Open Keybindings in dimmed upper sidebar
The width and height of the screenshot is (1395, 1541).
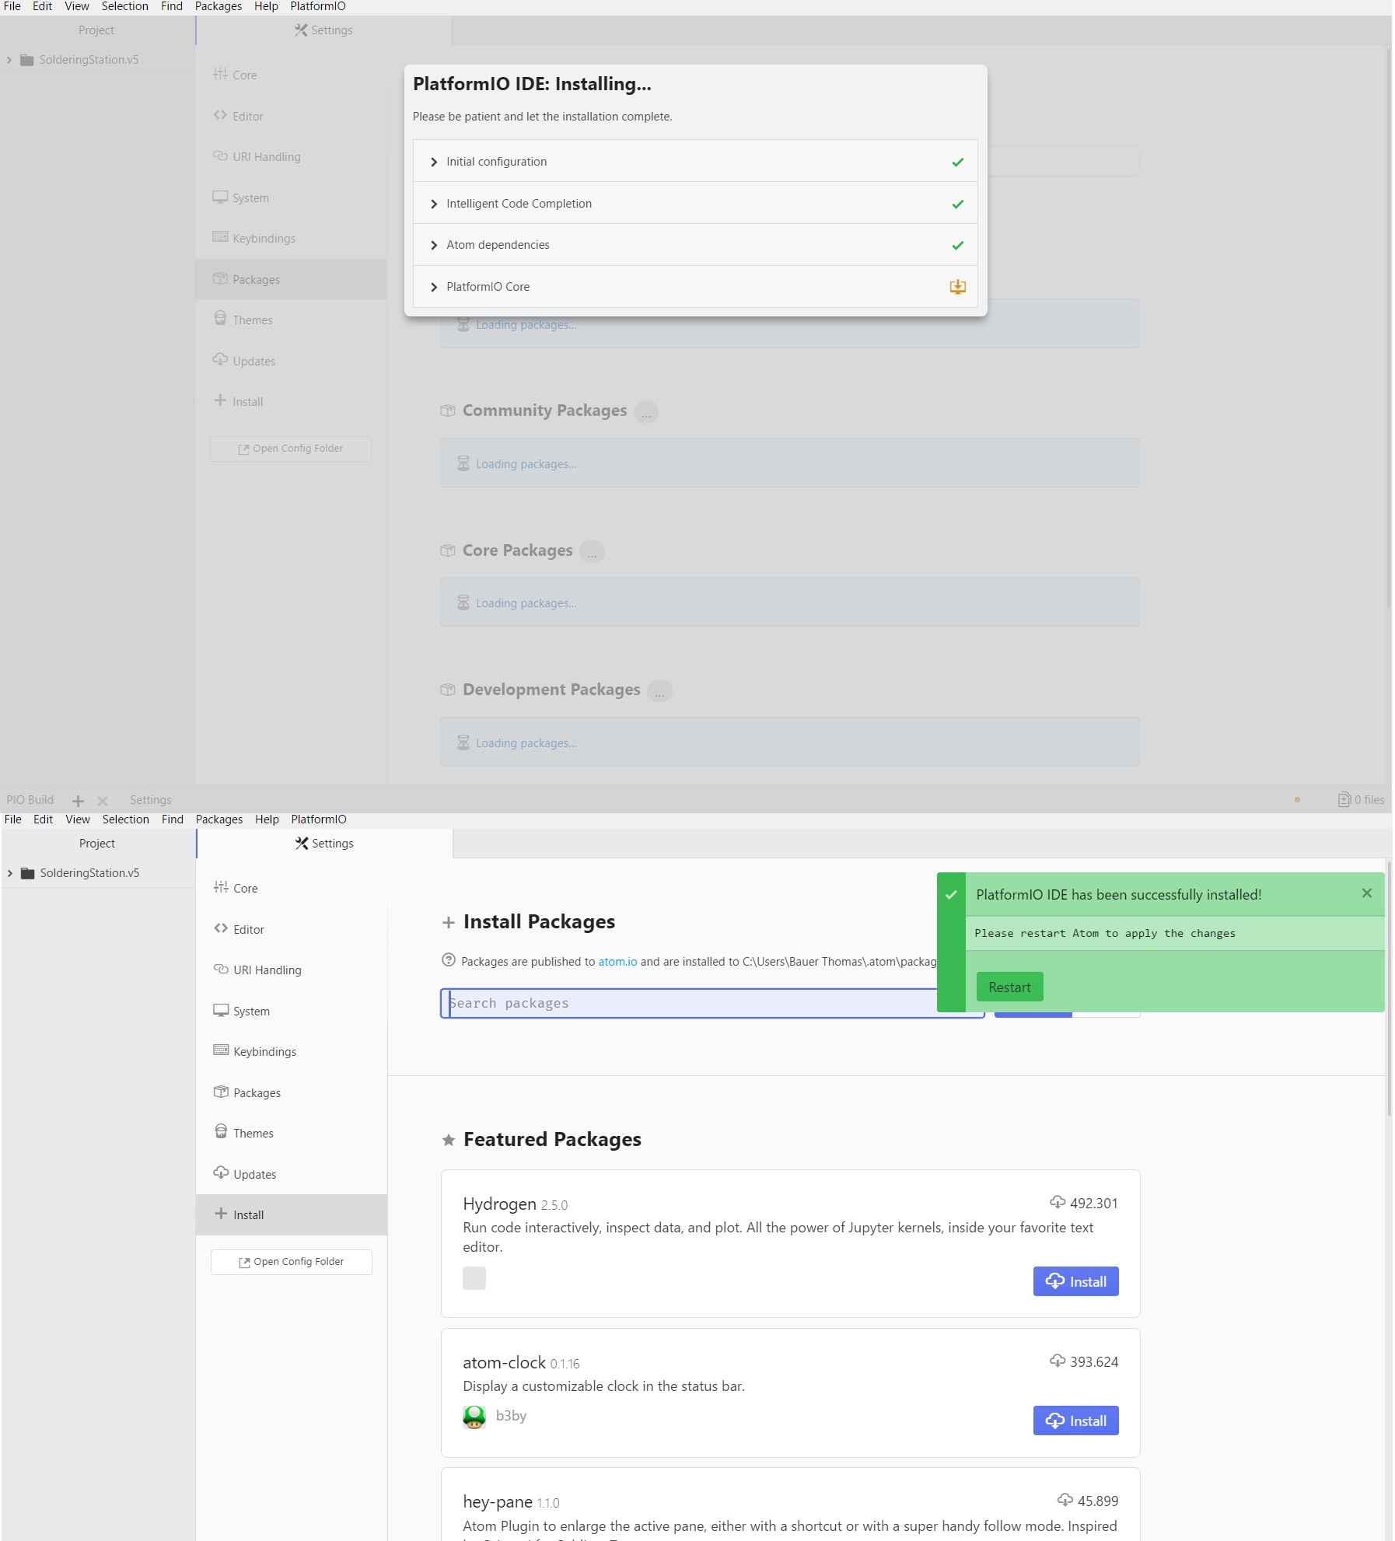(x=291, y=238)
